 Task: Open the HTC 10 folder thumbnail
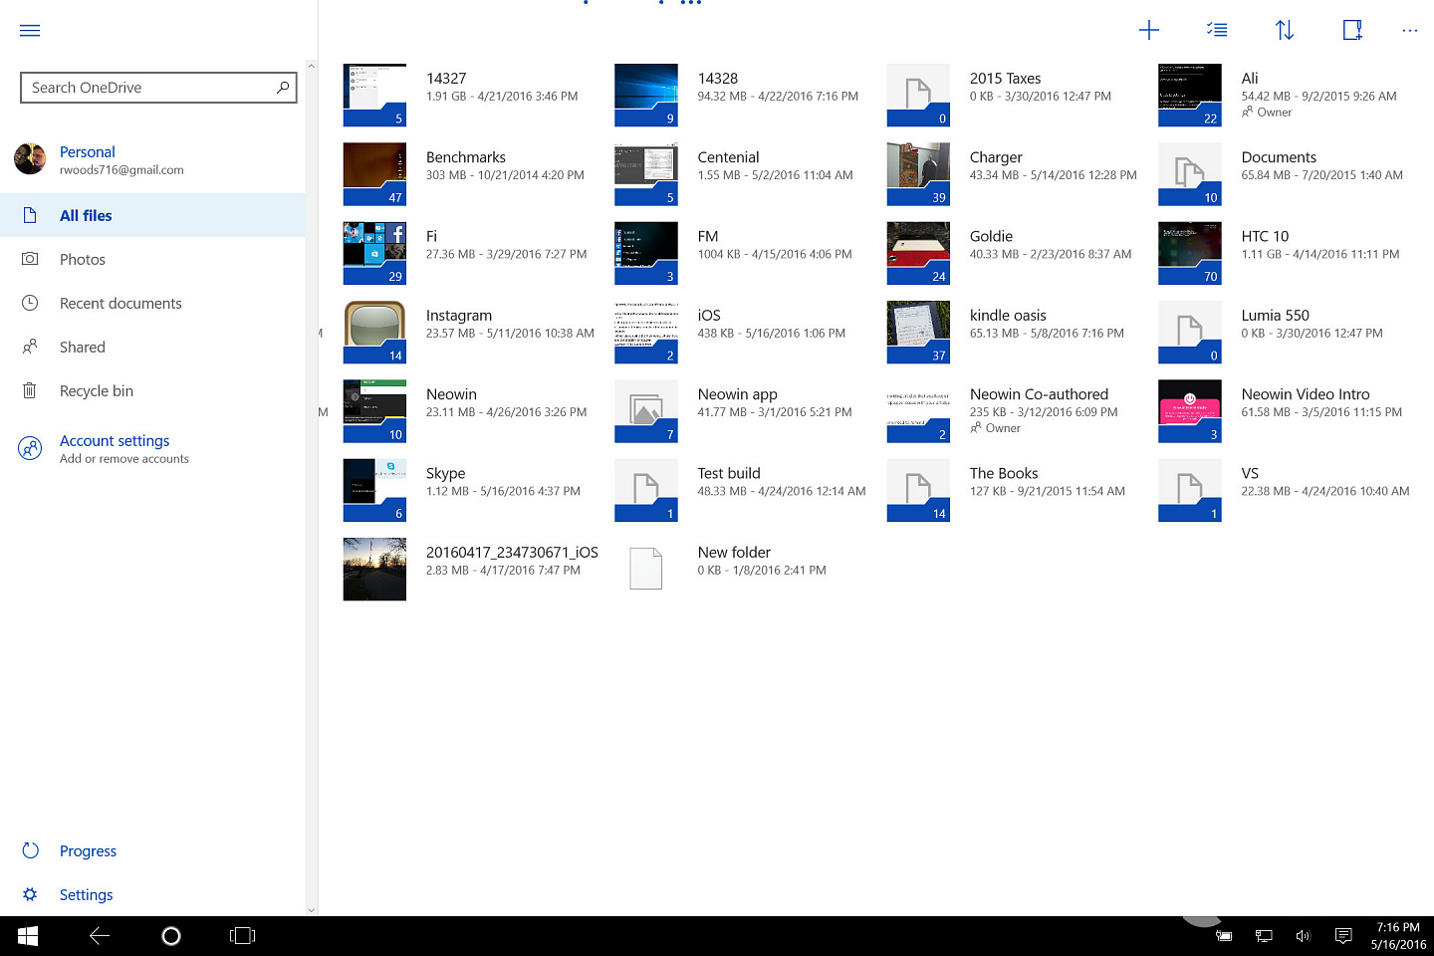coord(1190,253)
